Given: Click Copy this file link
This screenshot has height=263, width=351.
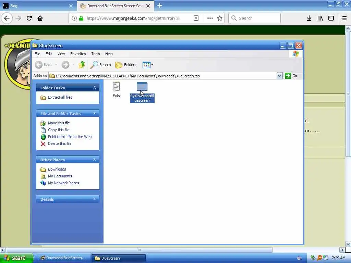Looking at the screenshot, I should (x=59, y=130).
